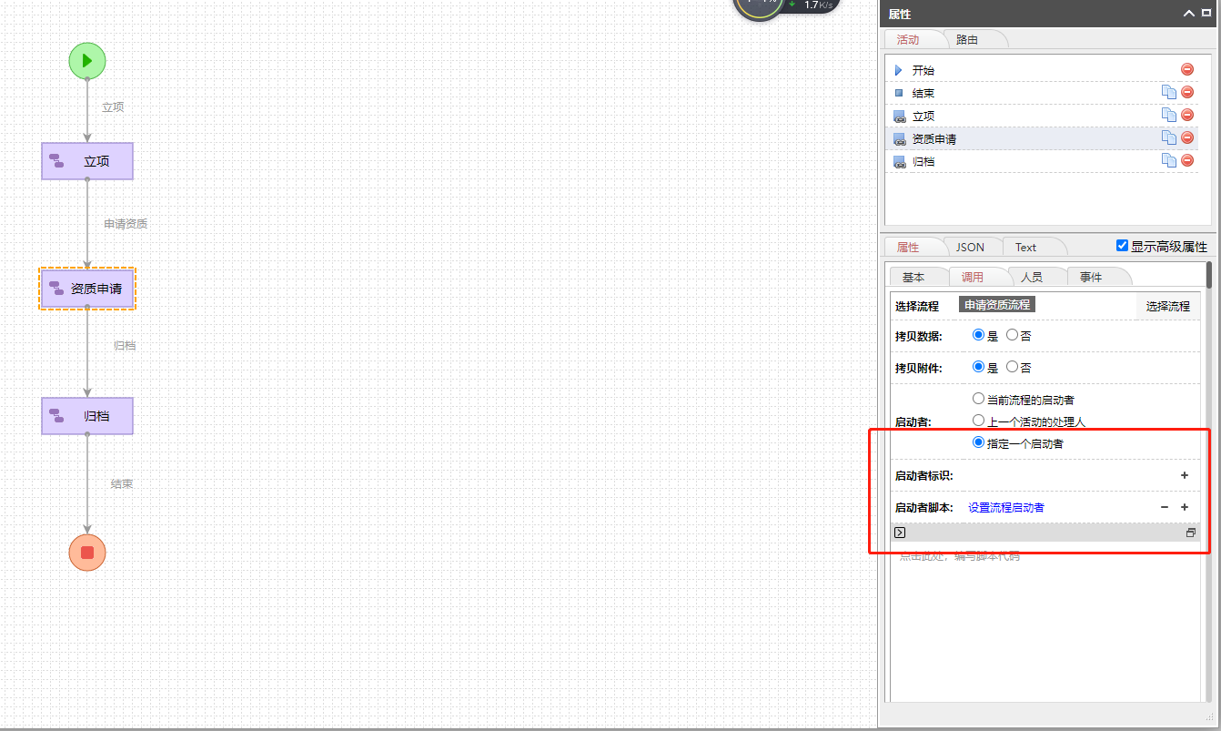Select the 立项 activity node on canvas
The width and height of the screenshot is (1221, 731).
[87, 161]
